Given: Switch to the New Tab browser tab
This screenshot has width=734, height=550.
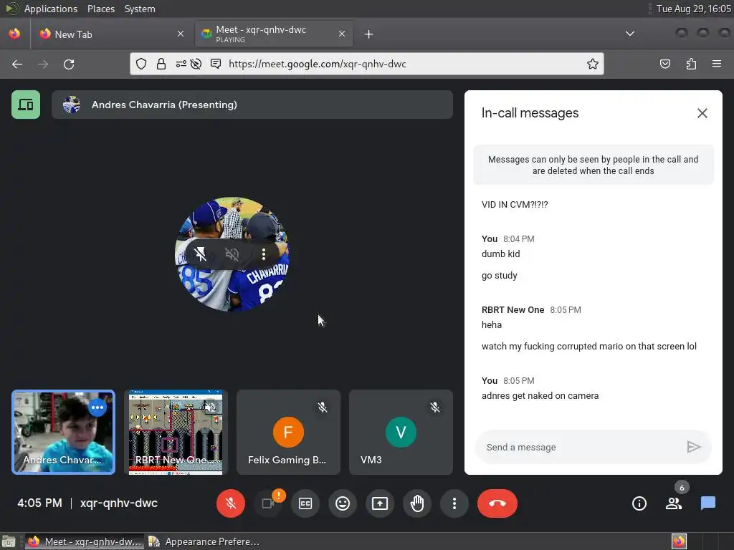Looking at the screenshot, I should coord(111,34).
